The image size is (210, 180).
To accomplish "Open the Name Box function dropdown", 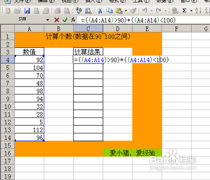I will coord(48,20).
